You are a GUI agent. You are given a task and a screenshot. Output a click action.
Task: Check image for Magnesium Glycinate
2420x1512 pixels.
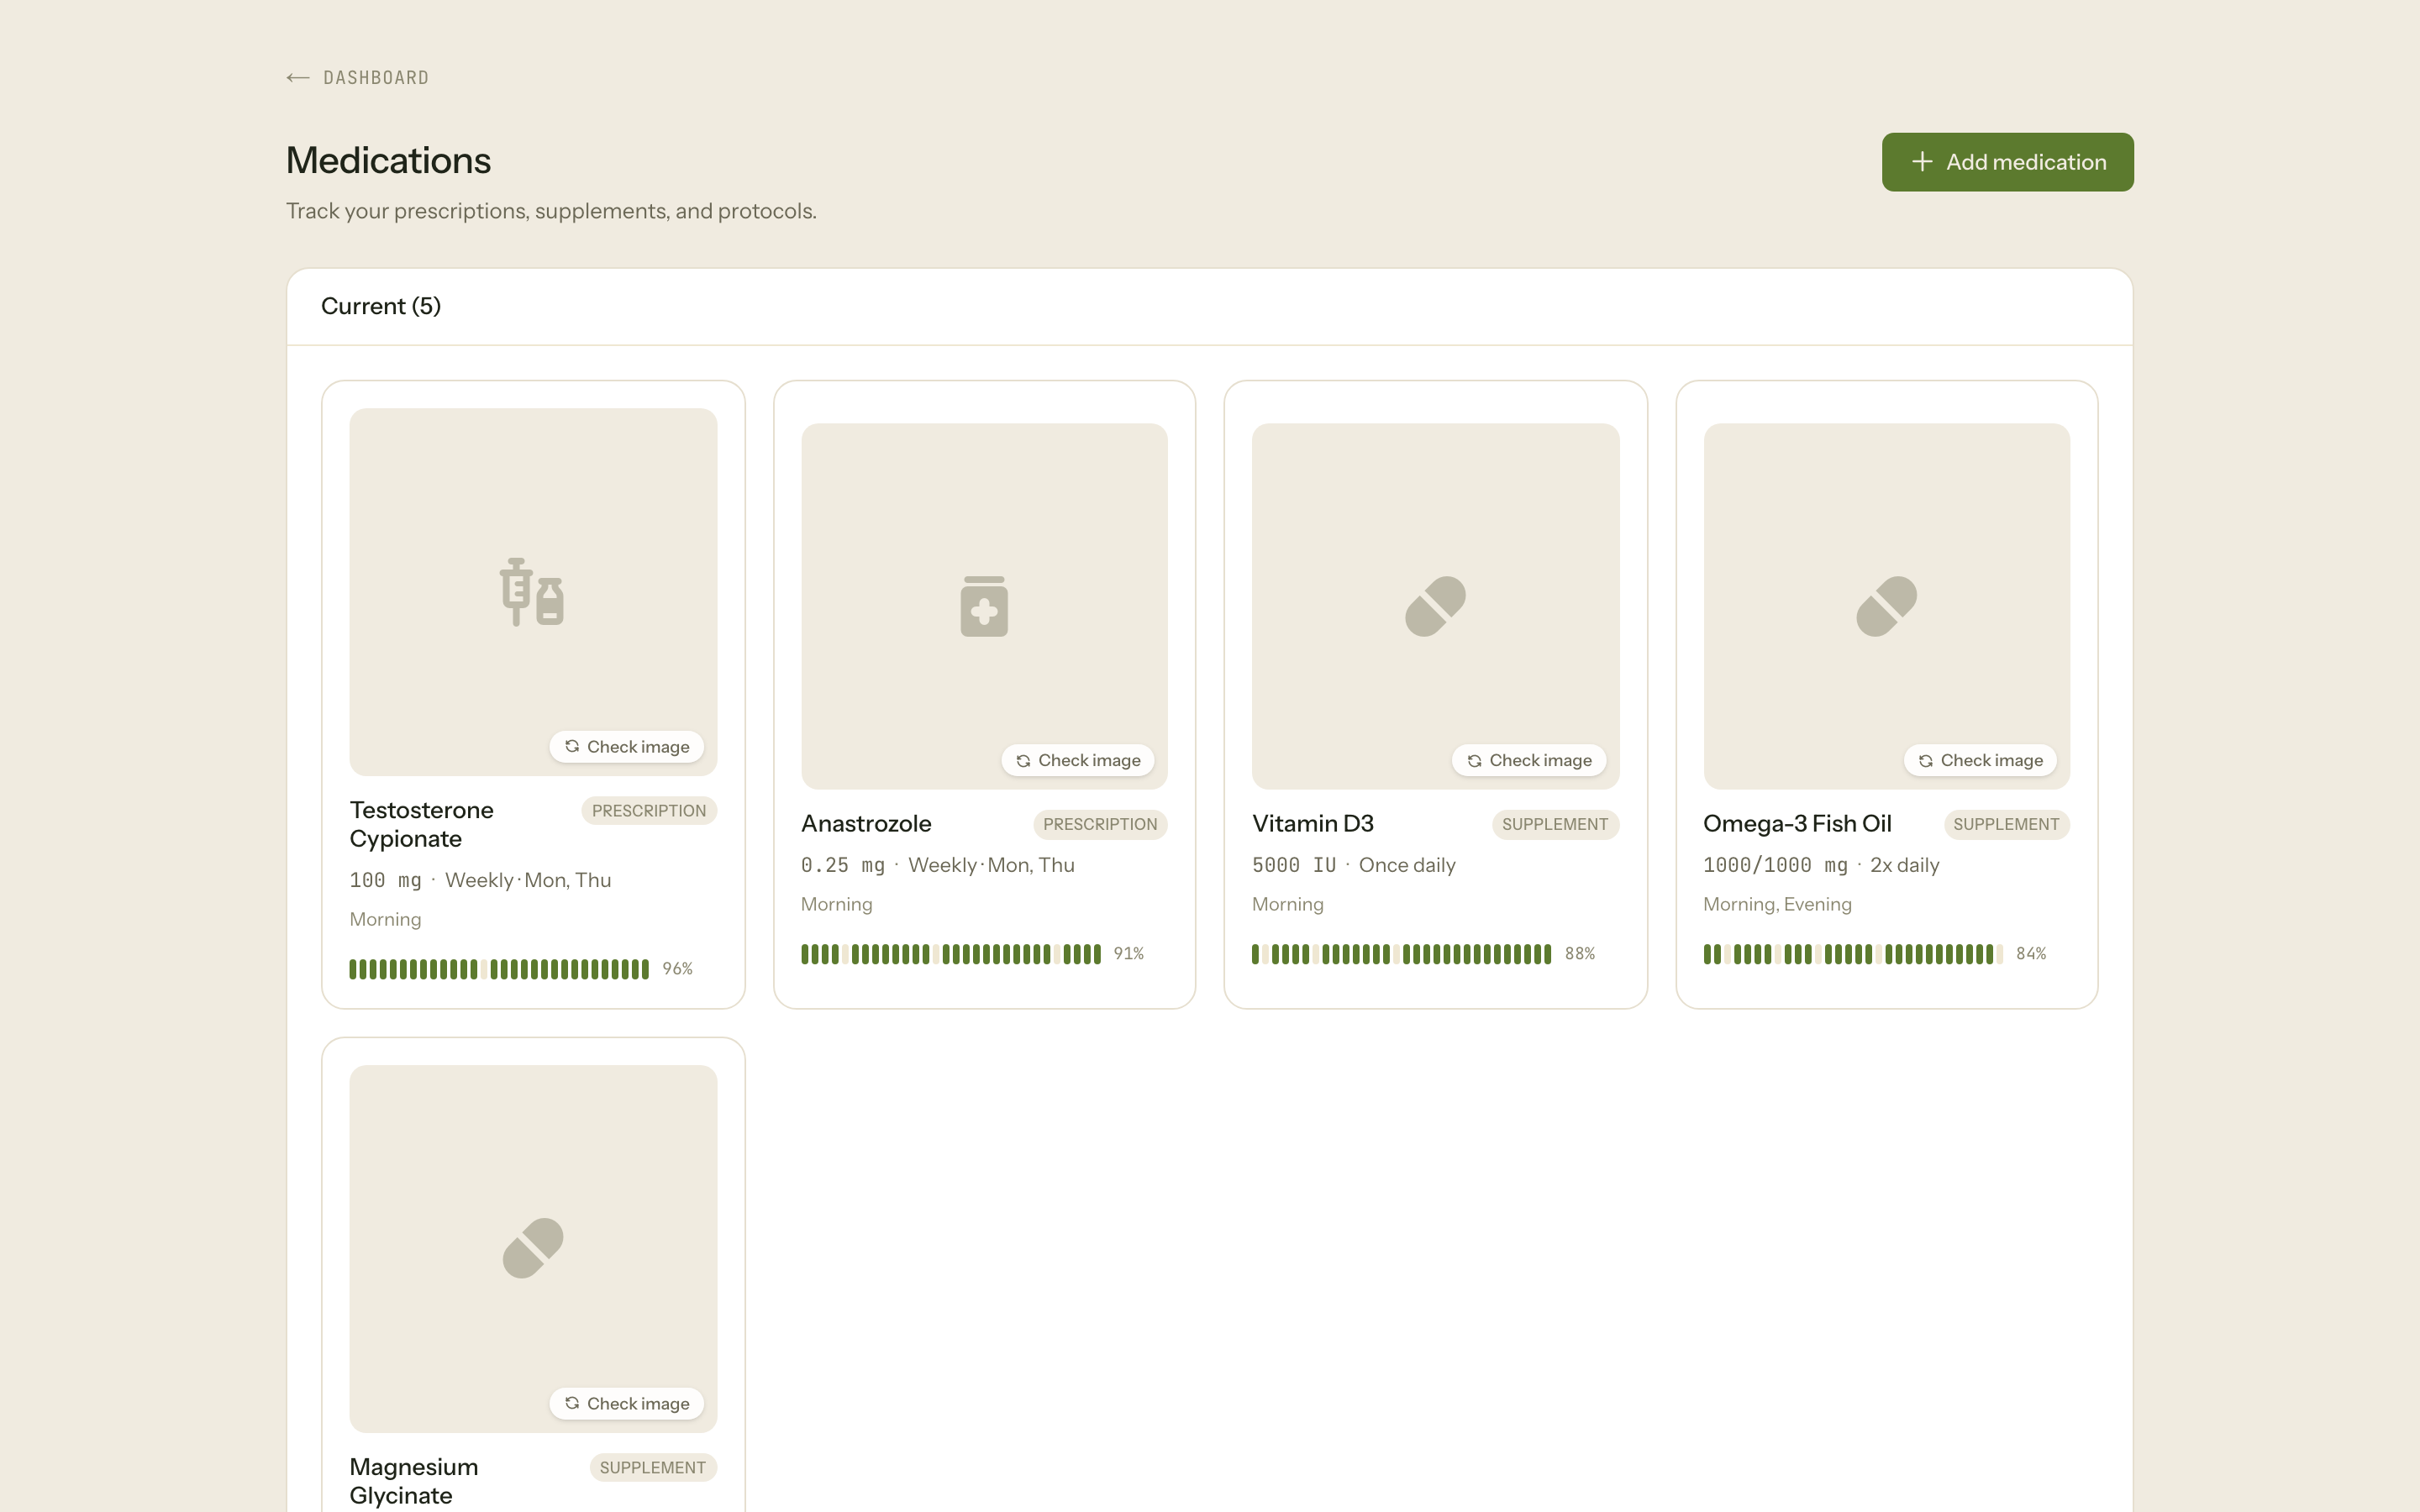tap(627, 1404)
